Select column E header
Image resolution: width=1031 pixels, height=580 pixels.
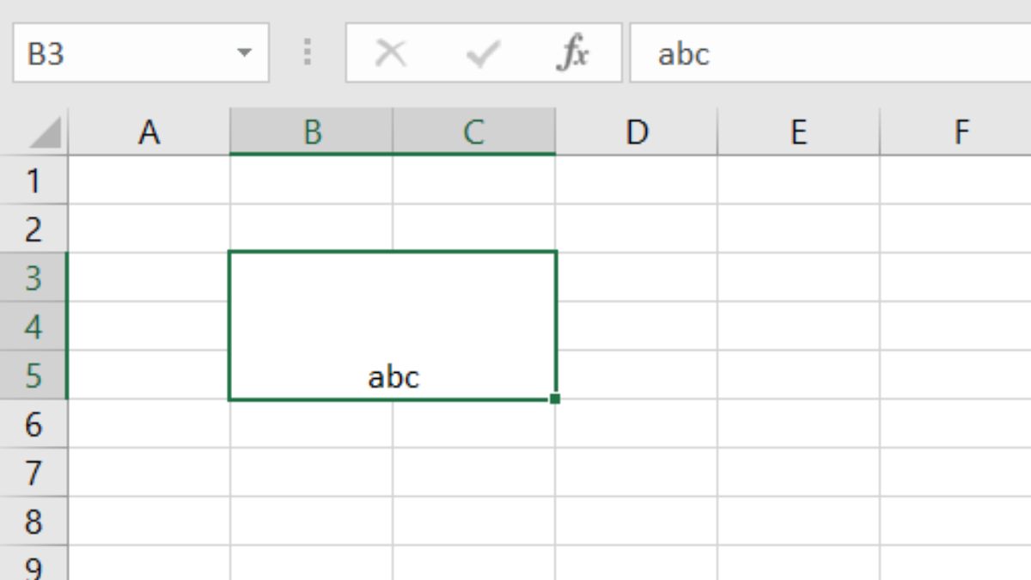(x=799, y=131)
